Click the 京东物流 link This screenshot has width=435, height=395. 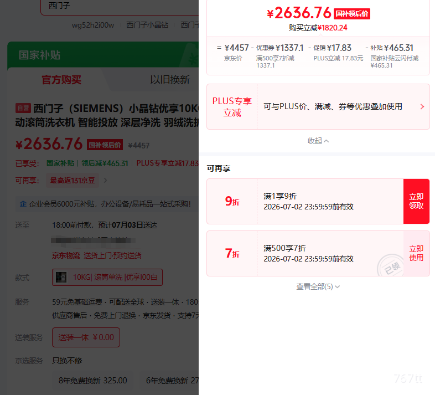tap(66, 255)
